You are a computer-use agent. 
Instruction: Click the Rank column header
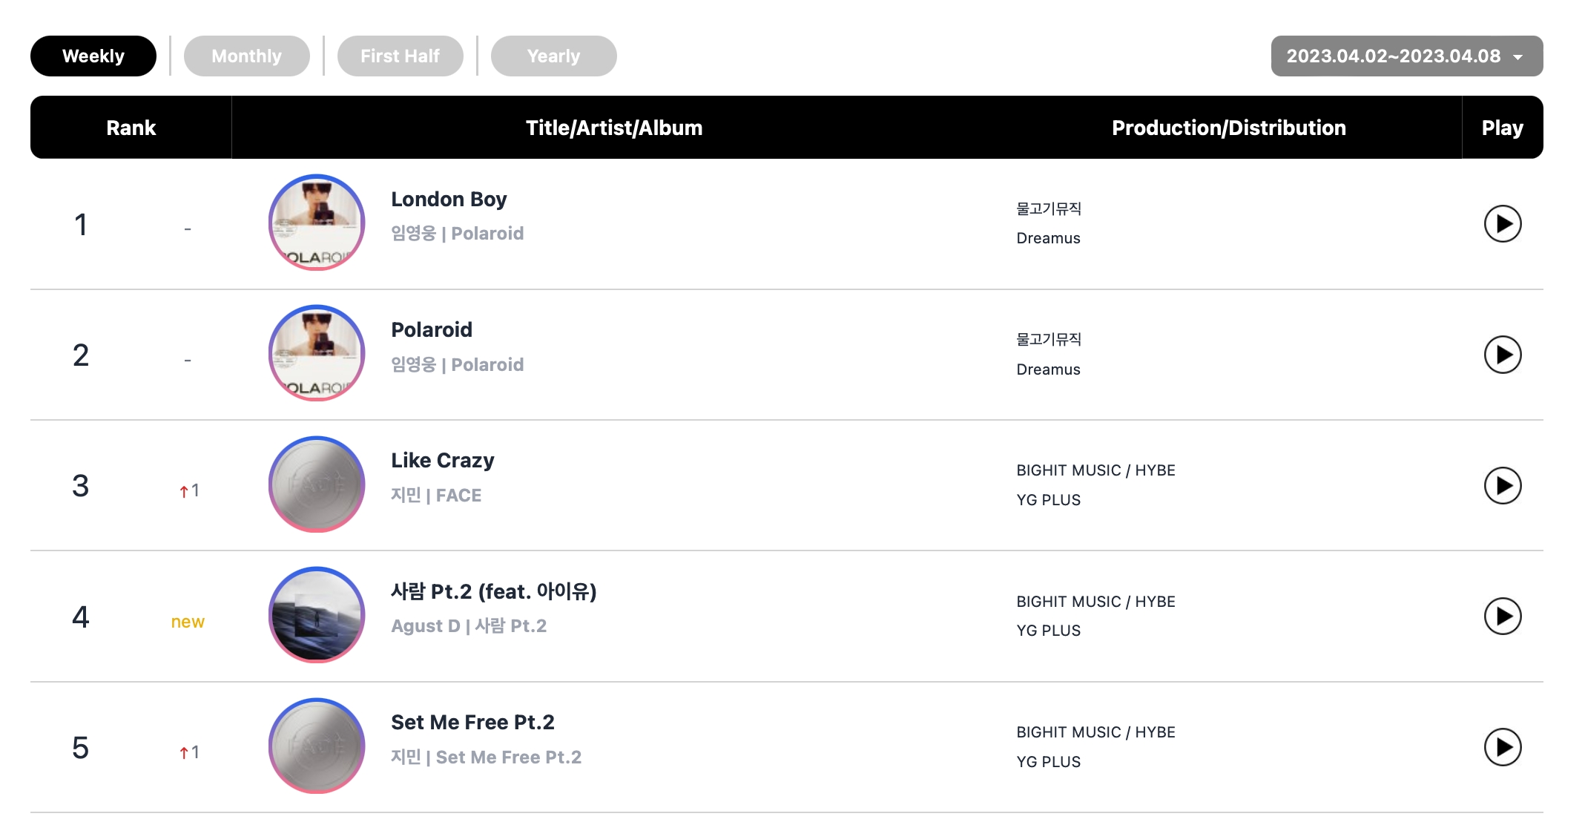click(131, 128)
